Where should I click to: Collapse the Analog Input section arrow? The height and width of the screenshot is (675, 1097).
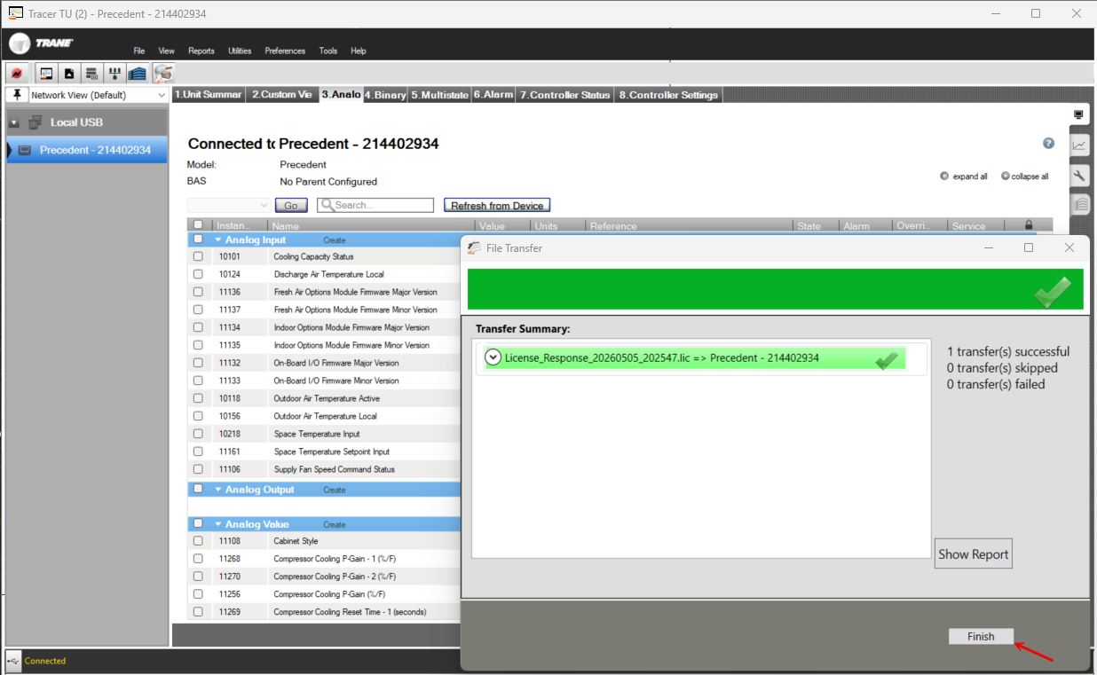click(x=218, y=239)
